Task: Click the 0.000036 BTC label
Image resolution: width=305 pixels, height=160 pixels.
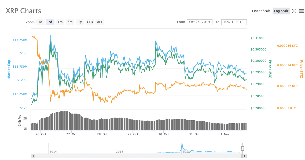Action: (287, 46)
